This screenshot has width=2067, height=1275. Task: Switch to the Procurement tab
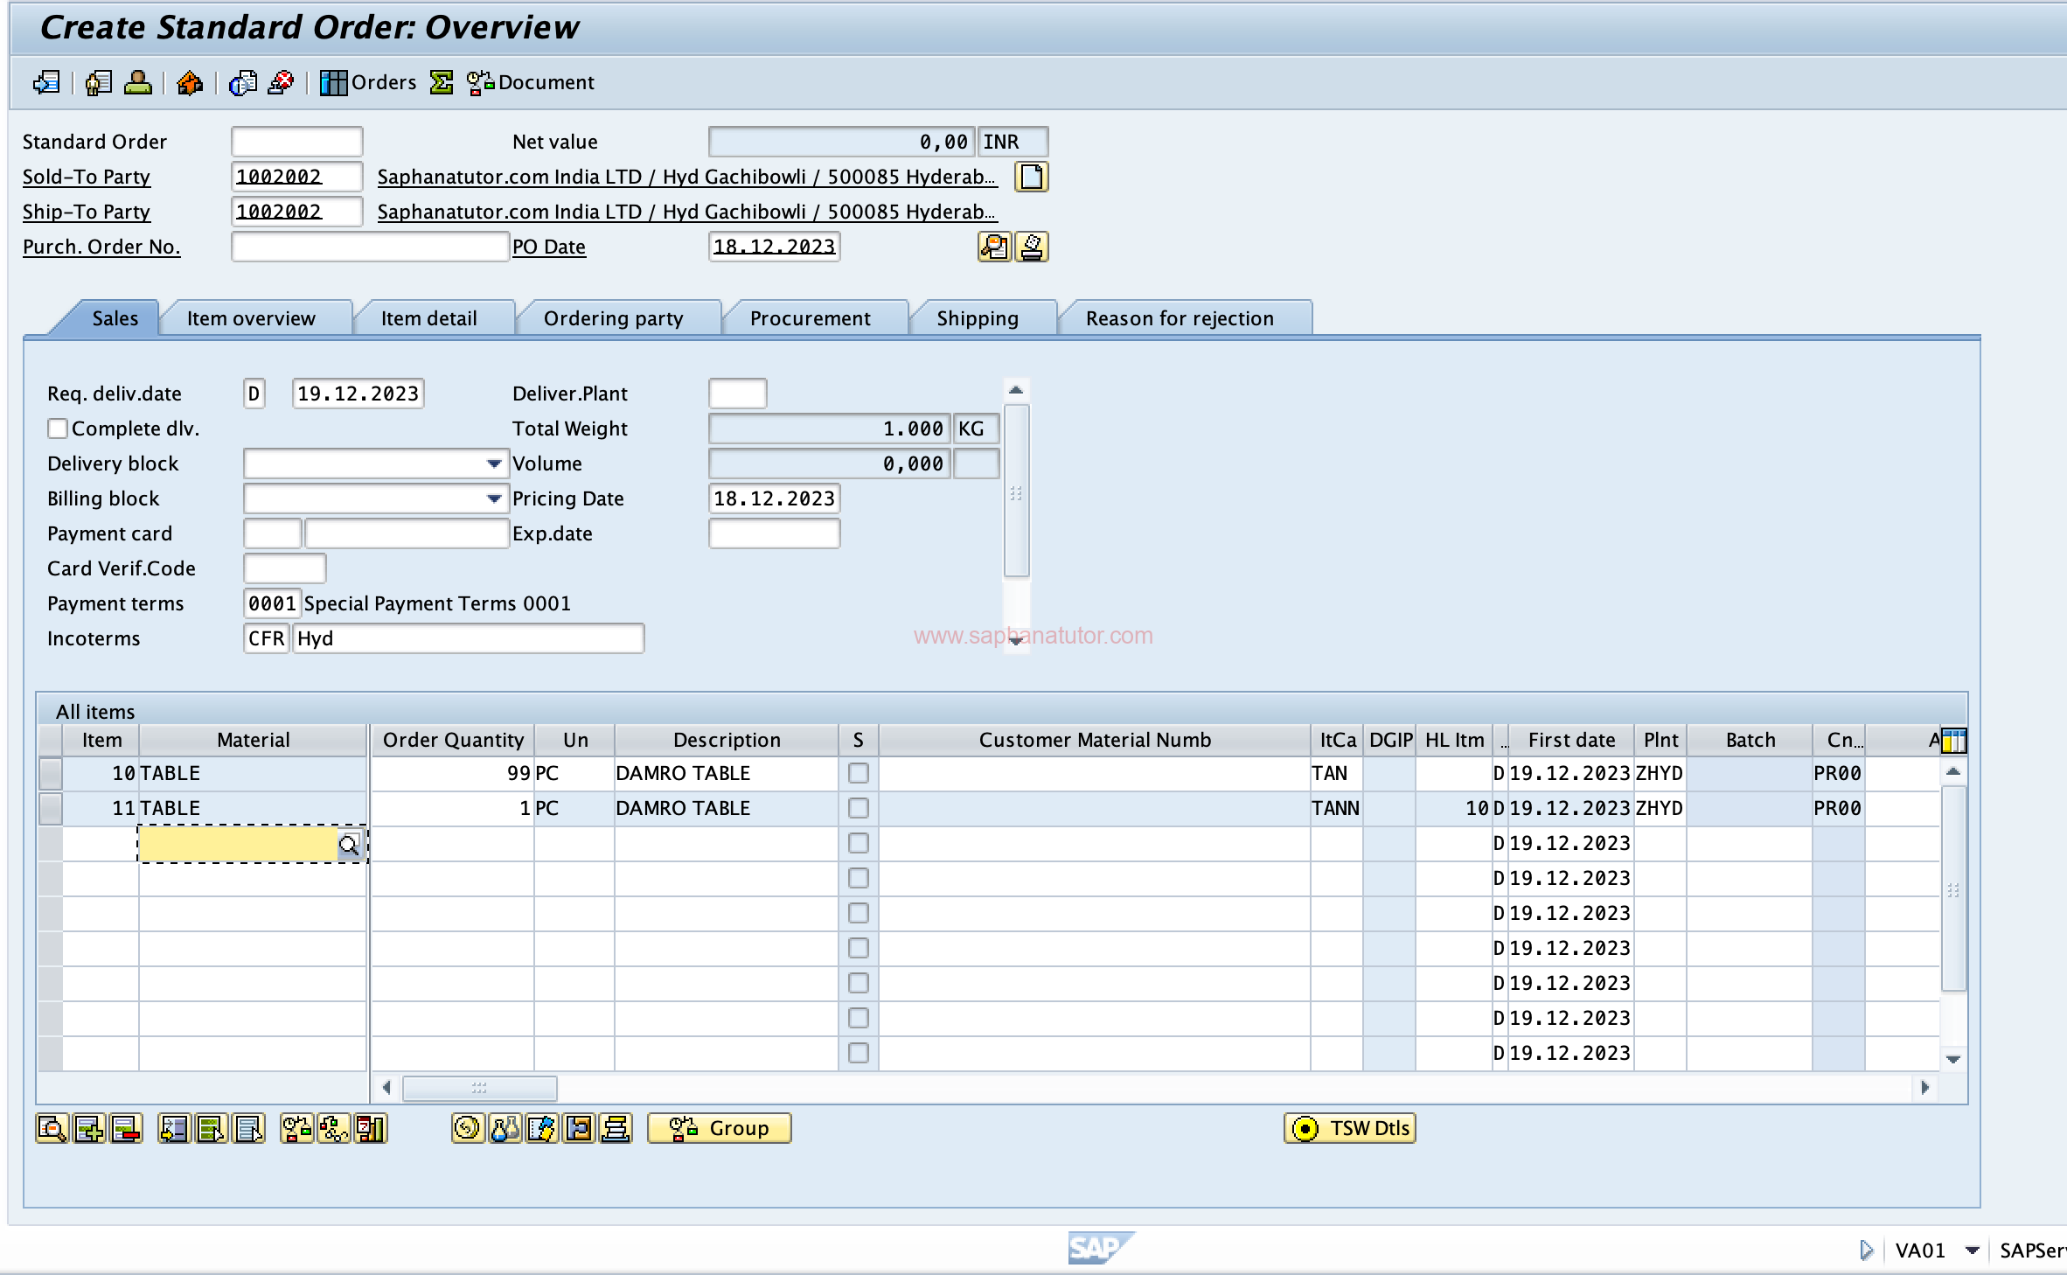pyautogui.click(x=810, y=318)
